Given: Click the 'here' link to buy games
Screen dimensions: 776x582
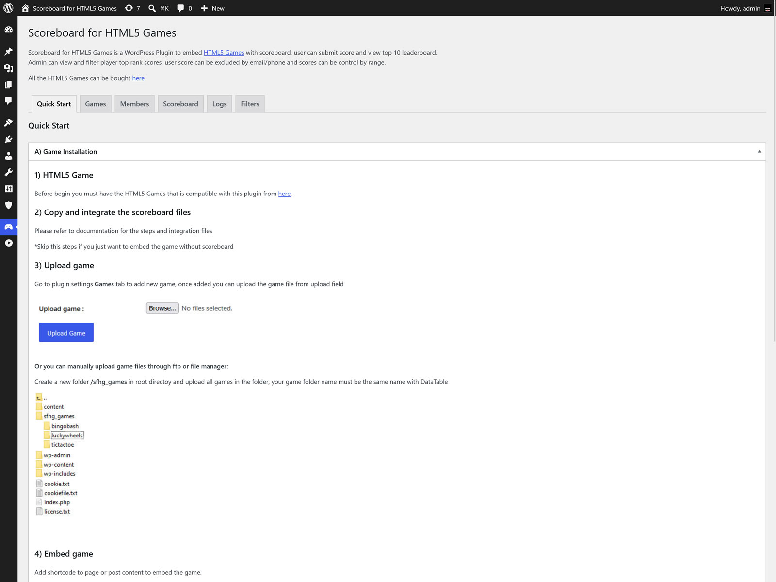Looking at the screenshot, I should [138, 78].
